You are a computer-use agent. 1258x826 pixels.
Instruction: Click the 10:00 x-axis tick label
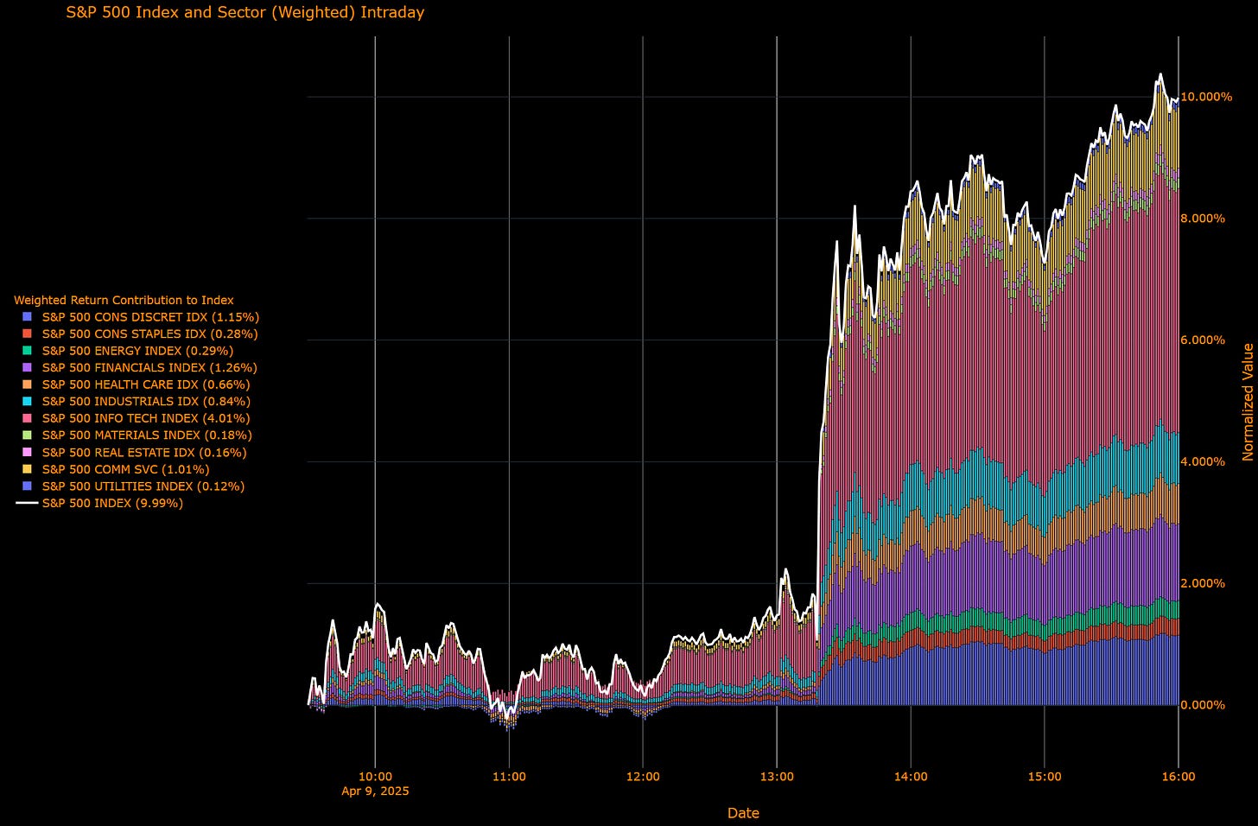coord(375,777)
